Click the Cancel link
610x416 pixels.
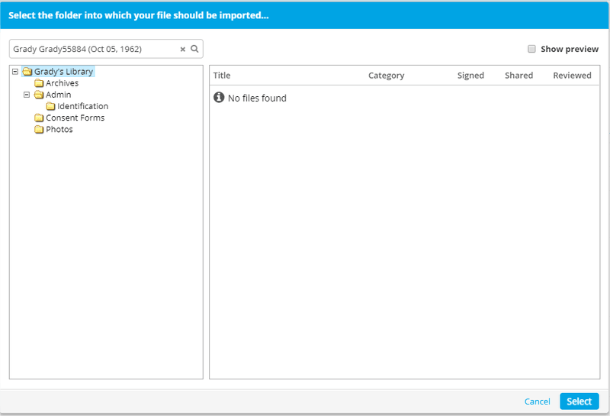538,401
